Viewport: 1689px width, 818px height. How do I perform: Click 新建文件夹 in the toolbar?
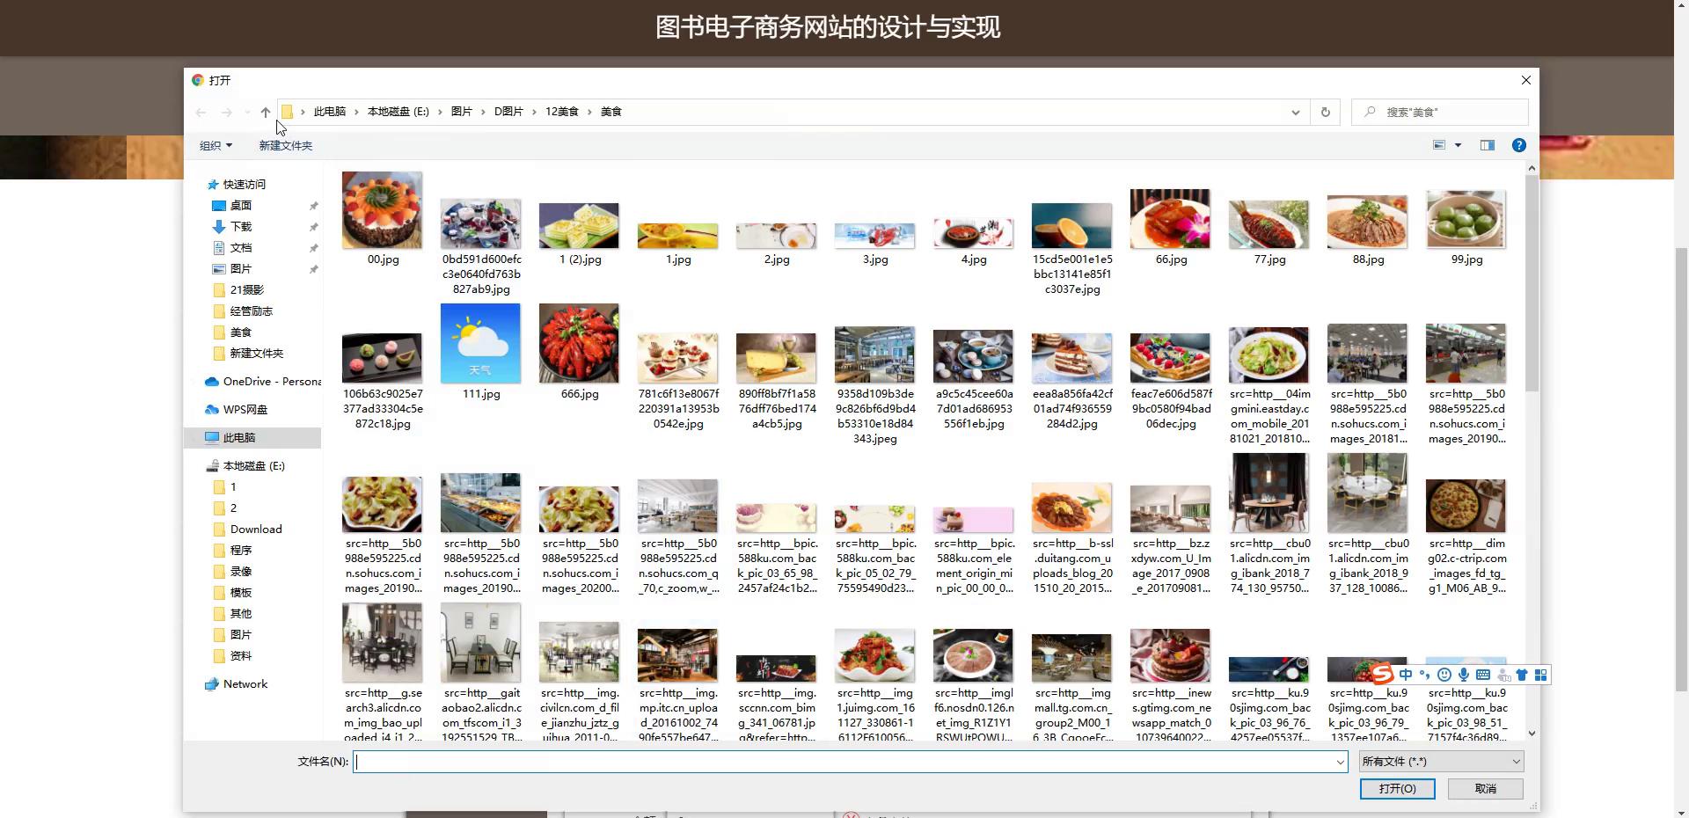pyautogui.click(x=285, y=146)
